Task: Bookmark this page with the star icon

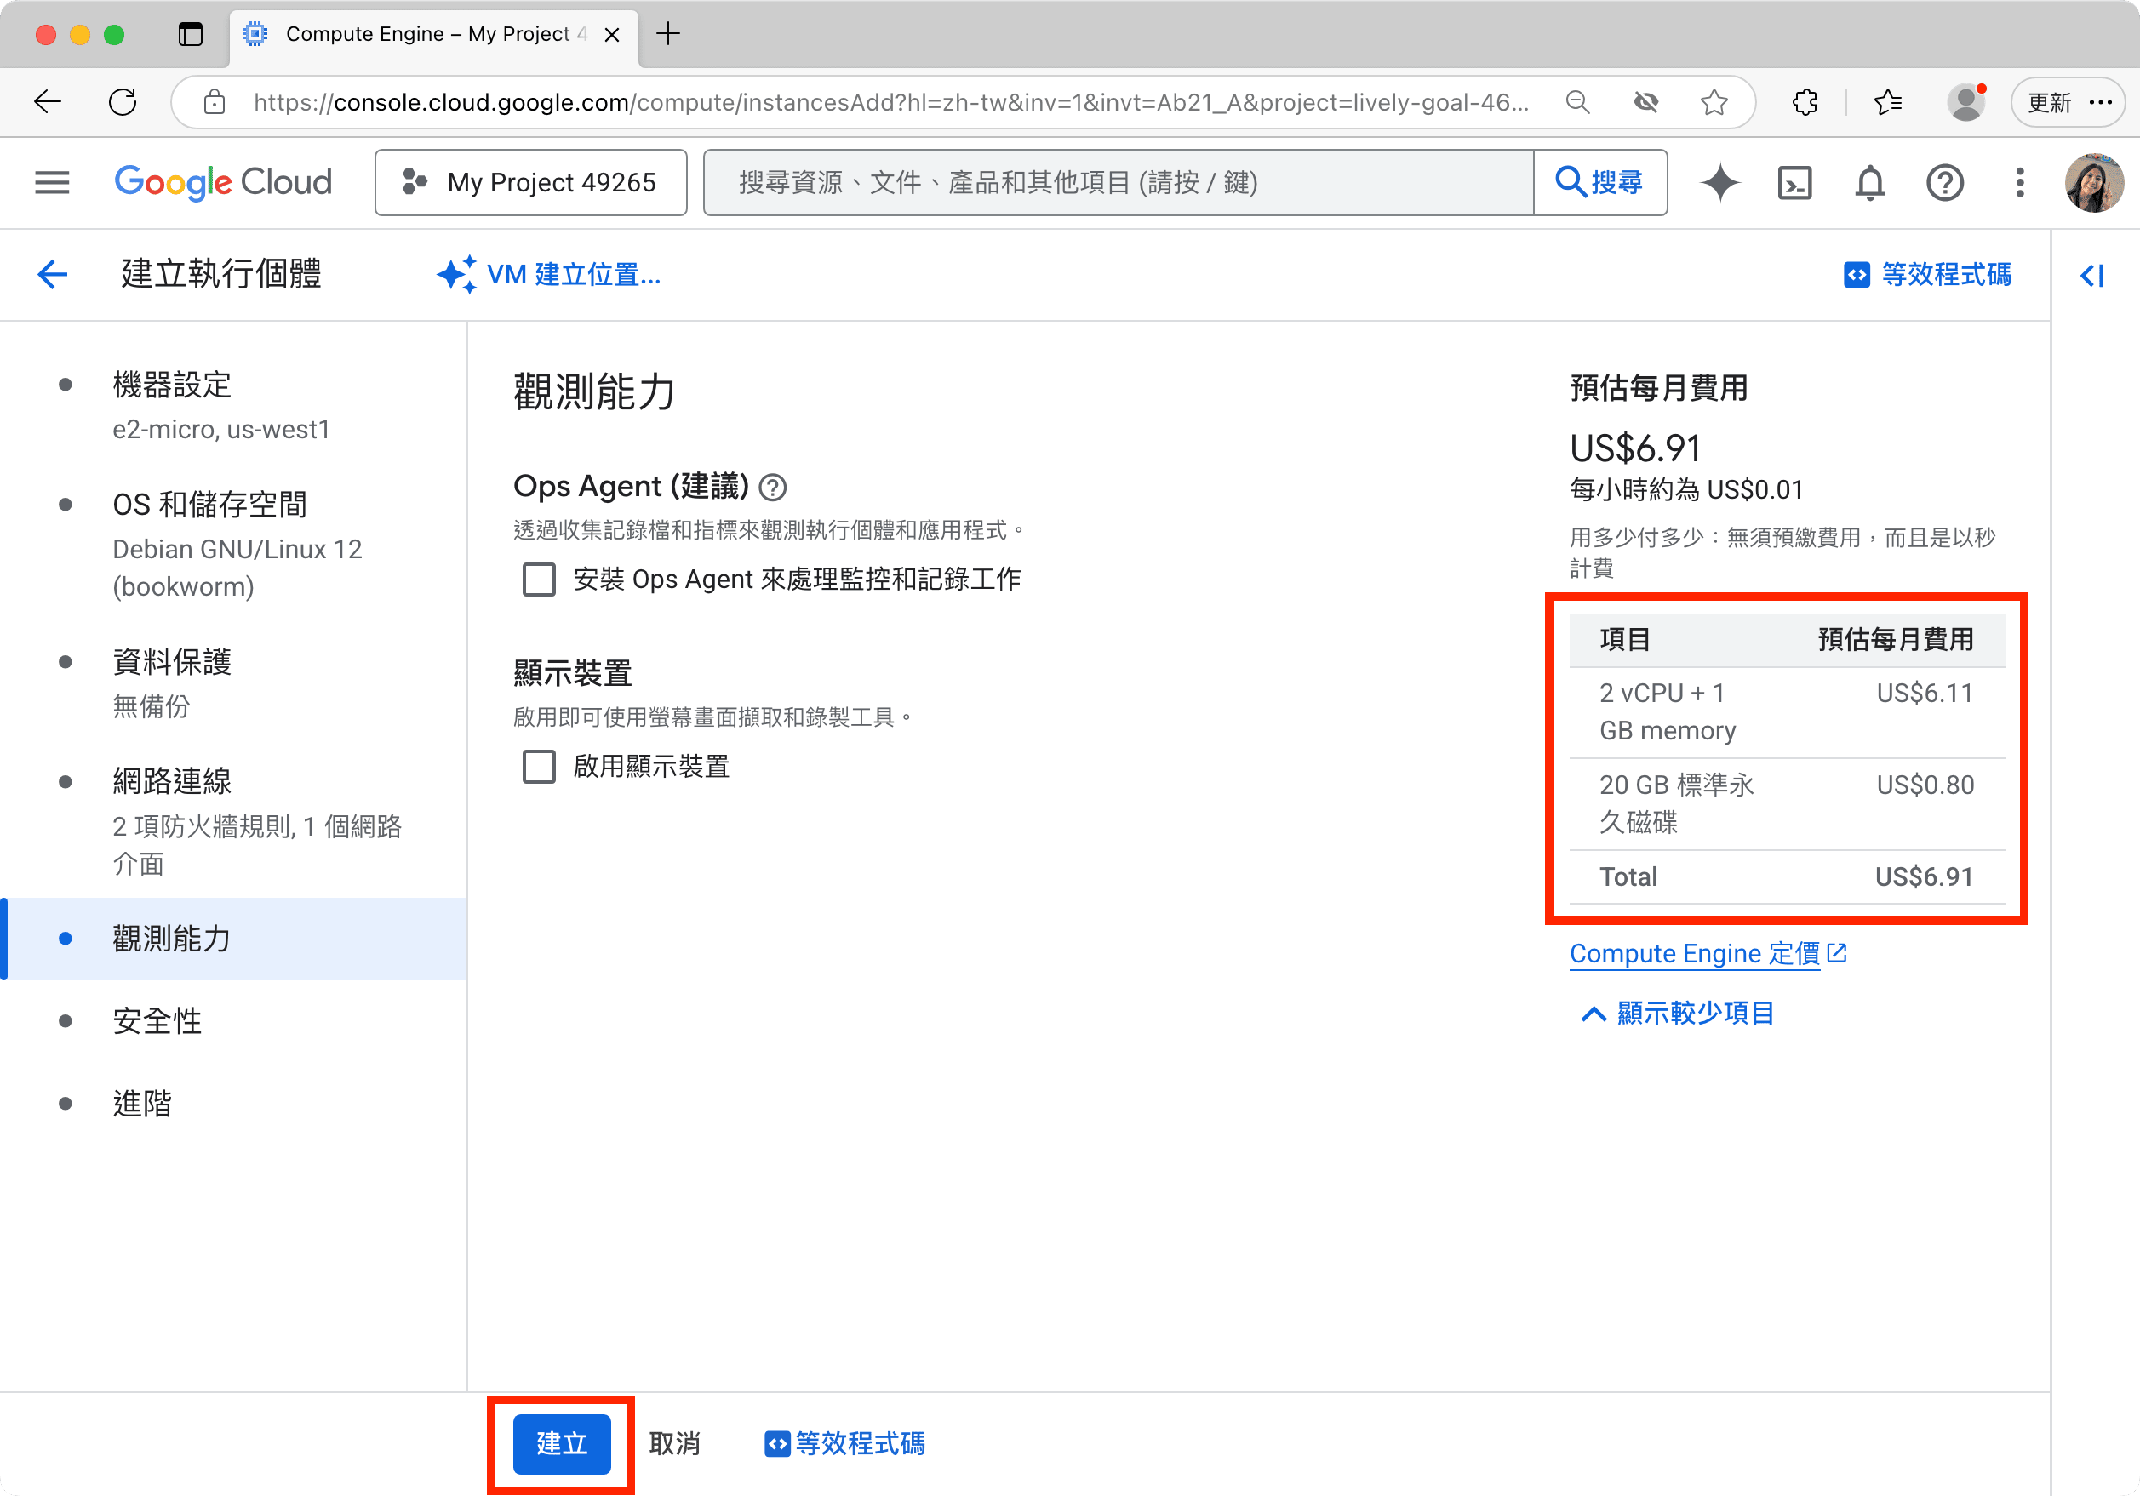Action: (1714, 101)
